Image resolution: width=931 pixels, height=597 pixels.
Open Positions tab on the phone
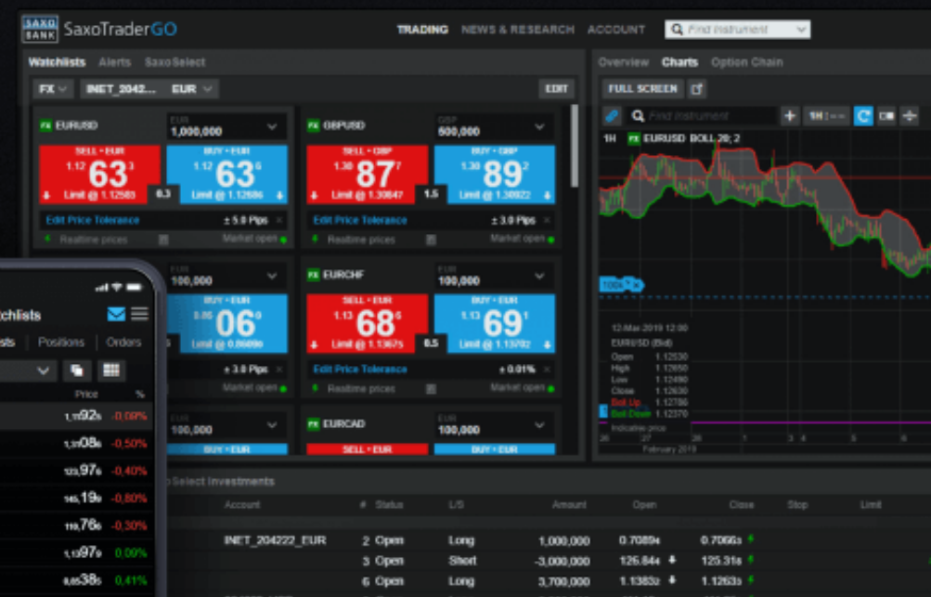pos(61,343)
